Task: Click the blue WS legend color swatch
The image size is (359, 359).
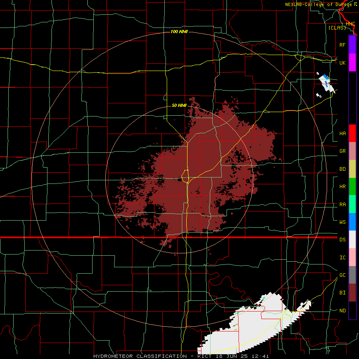Action: (x=352, y=222)
